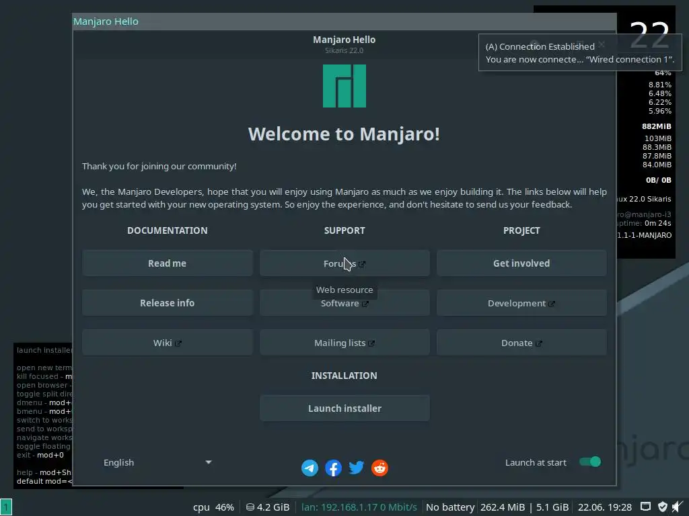Click the Get involved button
Viewport: 689px width, 516px height.
(521, 263)
